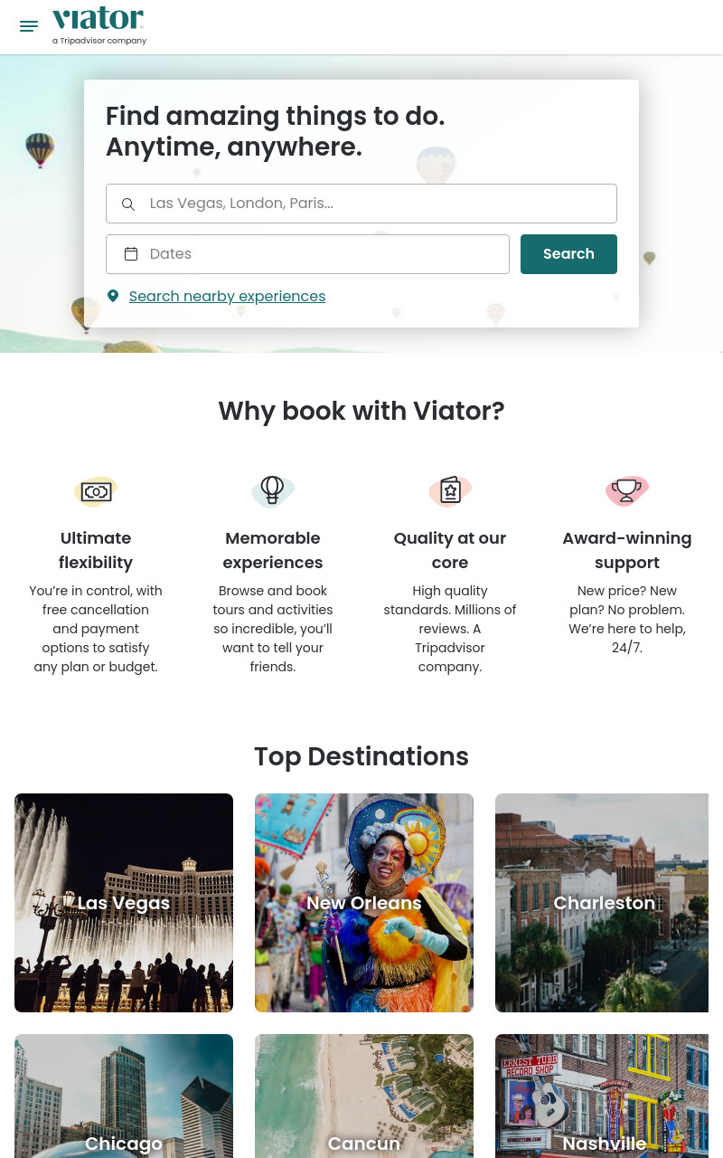Follow the Search nearby experiences link
The image size is (723, 1158).
[227, 296]
